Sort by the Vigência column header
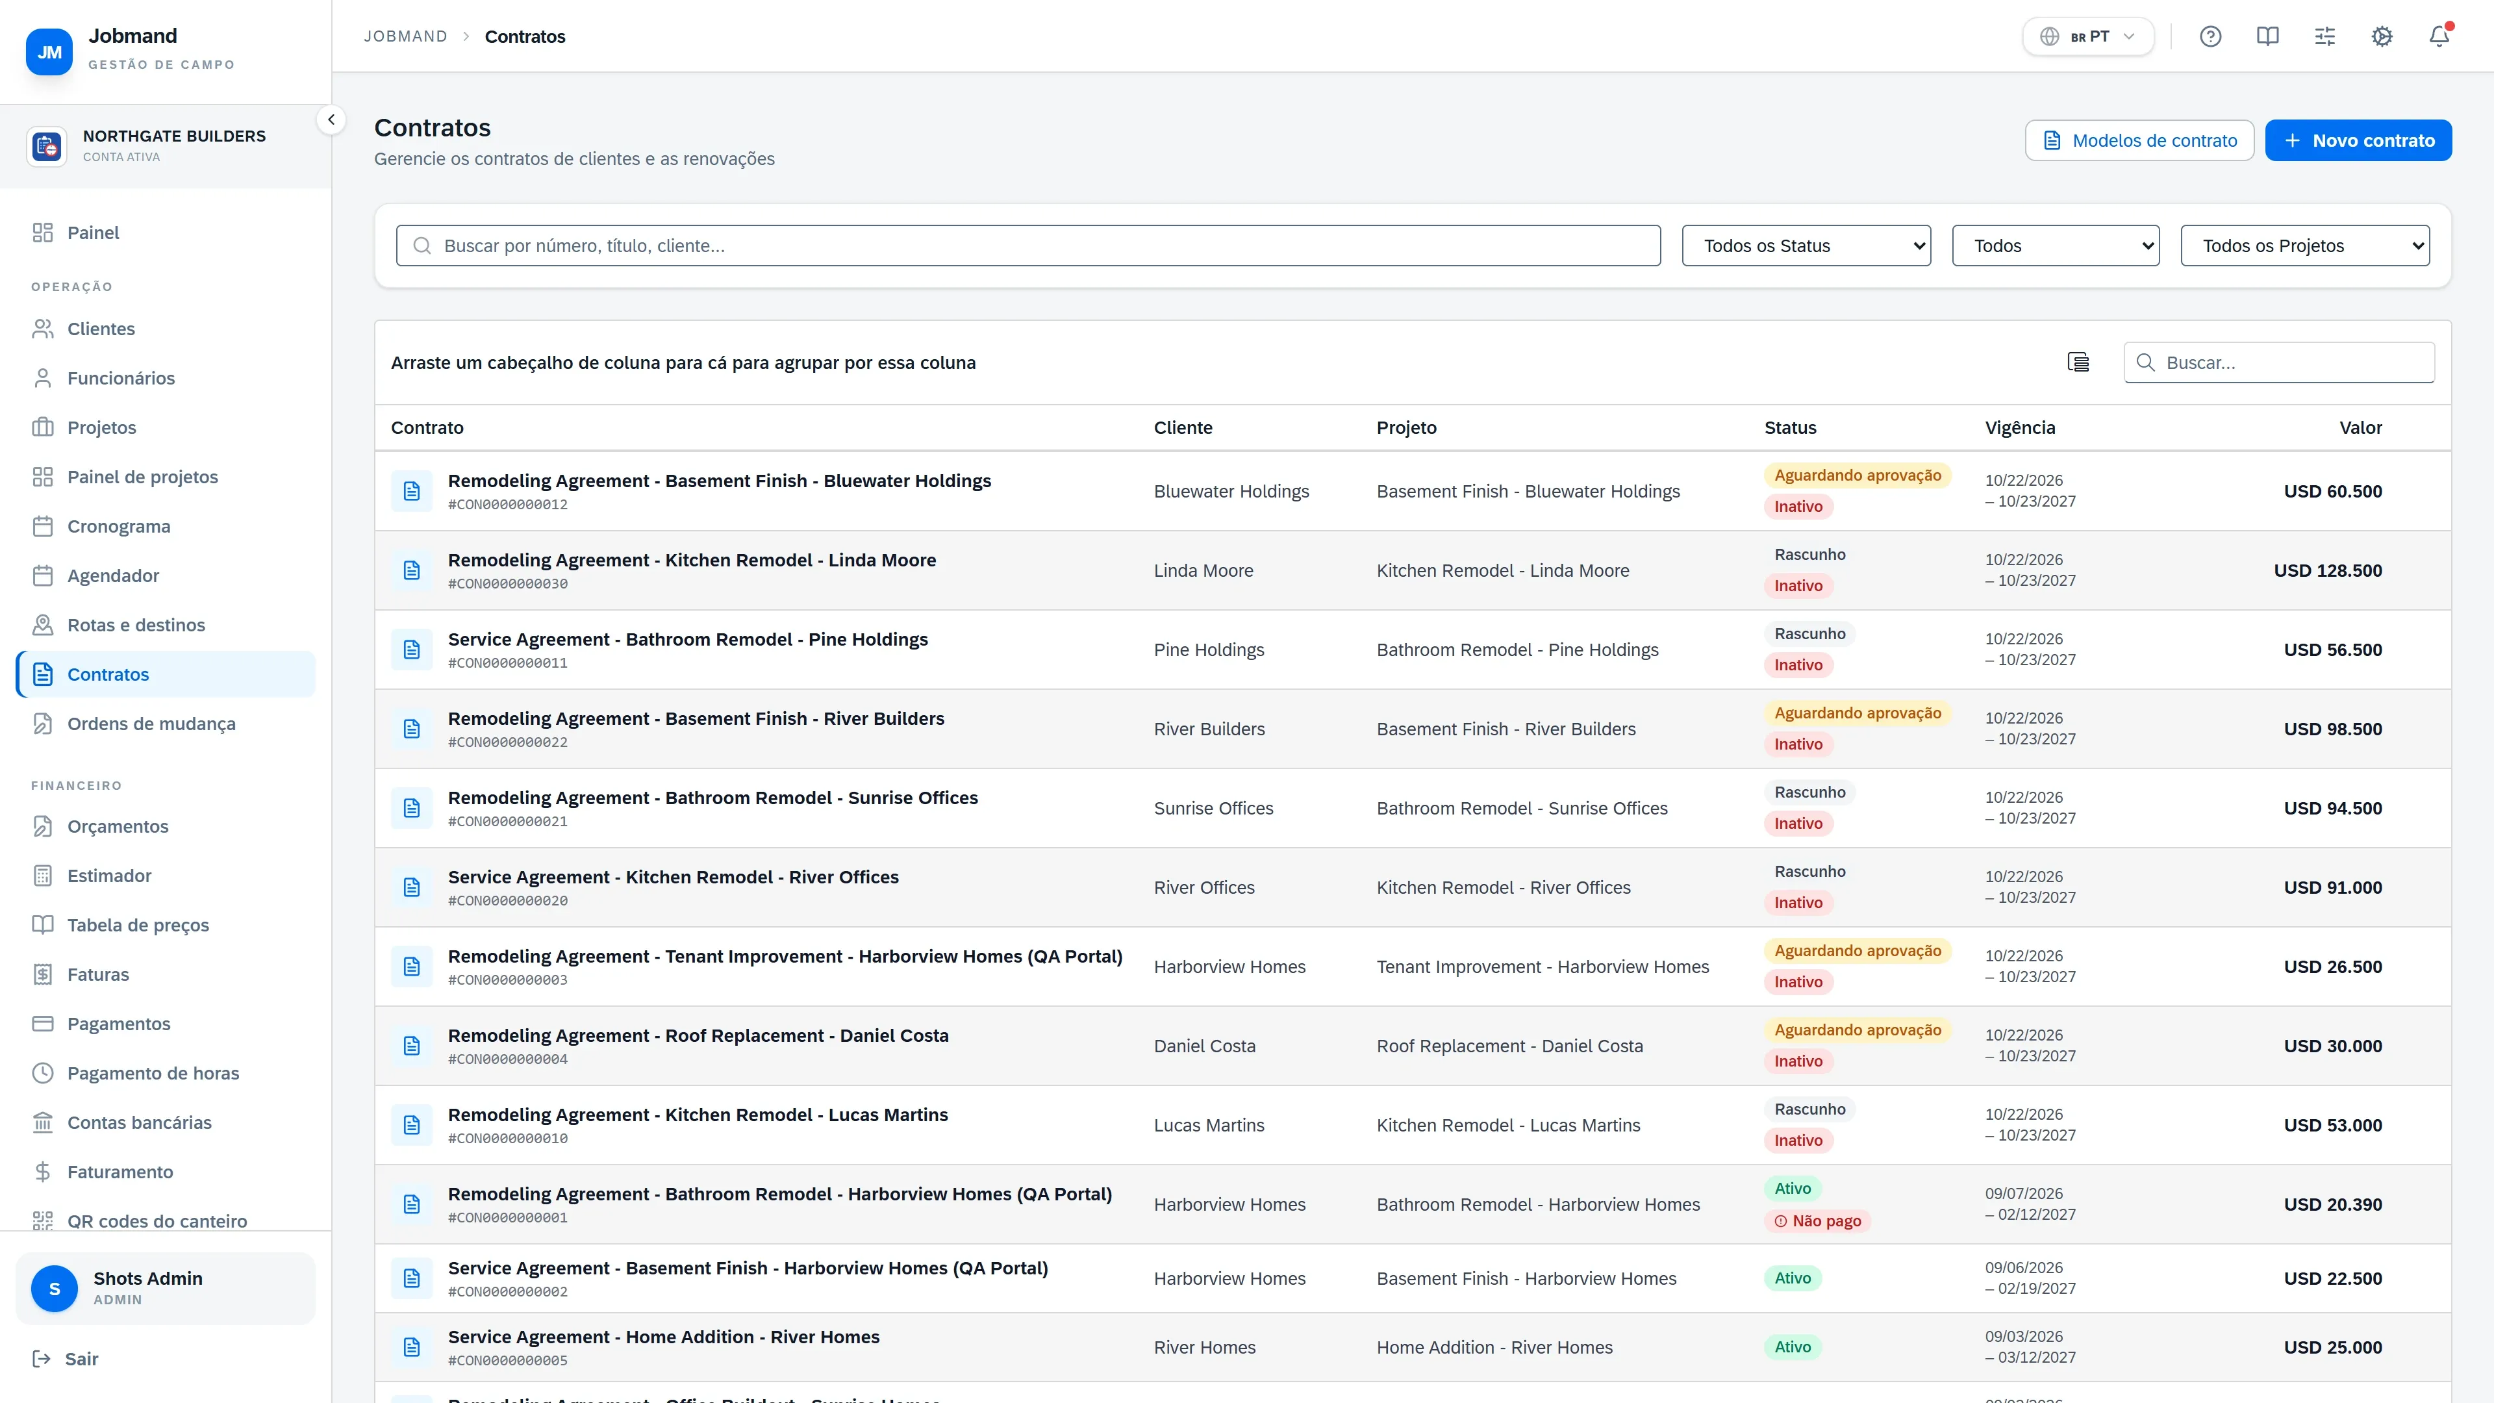 click(2020, 428)
